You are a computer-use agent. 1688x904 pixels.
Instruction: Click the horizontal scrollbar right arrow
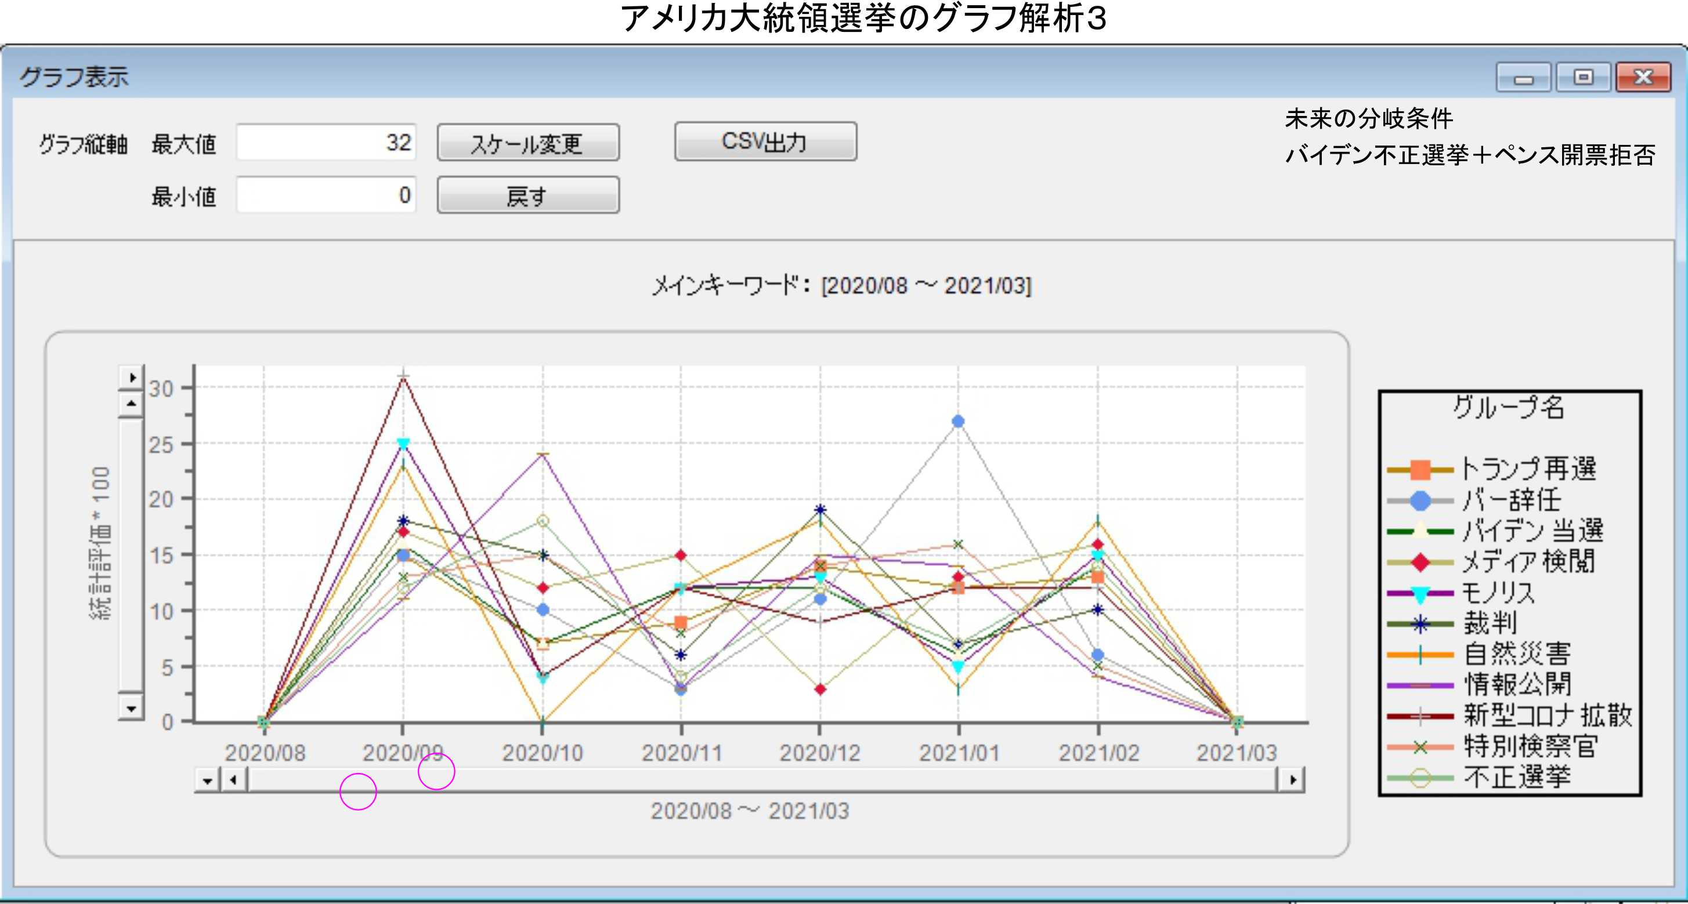pos(1292,780)
